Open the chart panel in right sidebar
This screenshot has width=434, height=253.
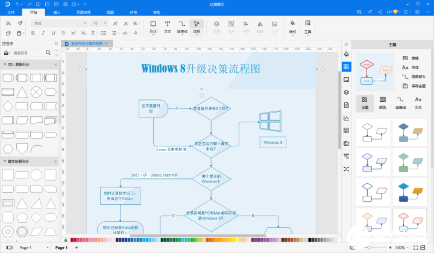[346, 118]
